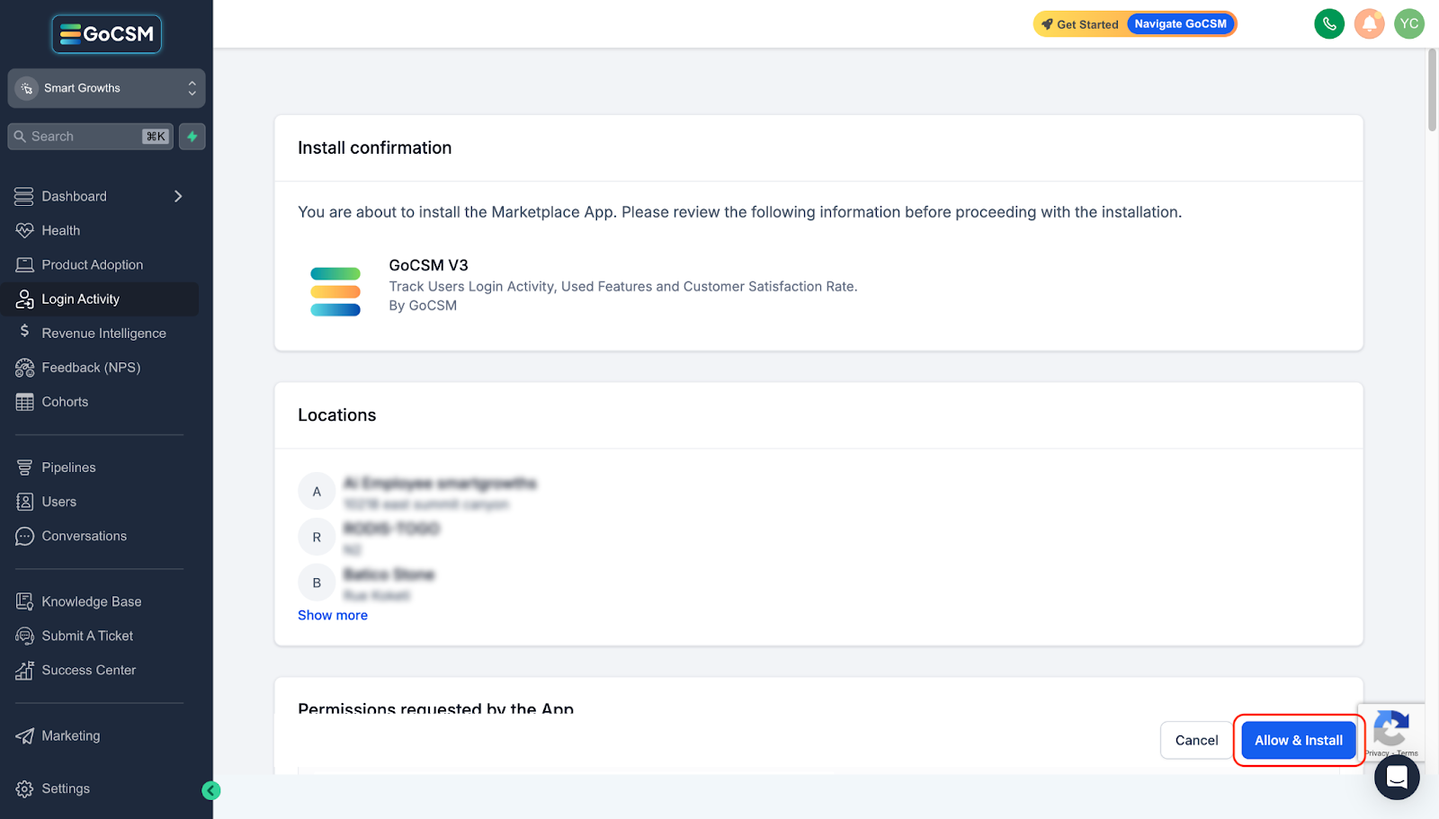The image size is (1439, 819).
Task: Open the Users page
Action: (x=58, y=502)
